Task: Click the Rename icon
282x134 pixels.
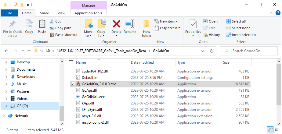Action: coord(130,24)
